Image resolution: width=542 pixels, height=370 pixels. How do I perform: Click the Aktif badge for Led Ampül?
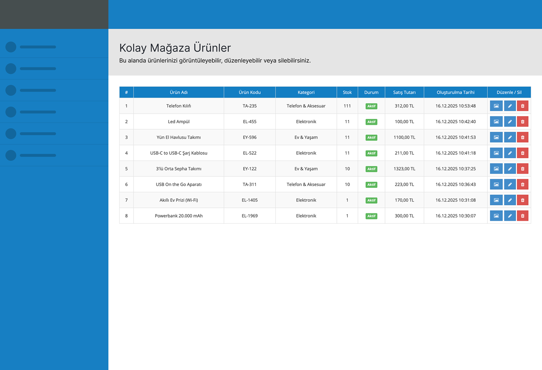click(x=371, y=122)
